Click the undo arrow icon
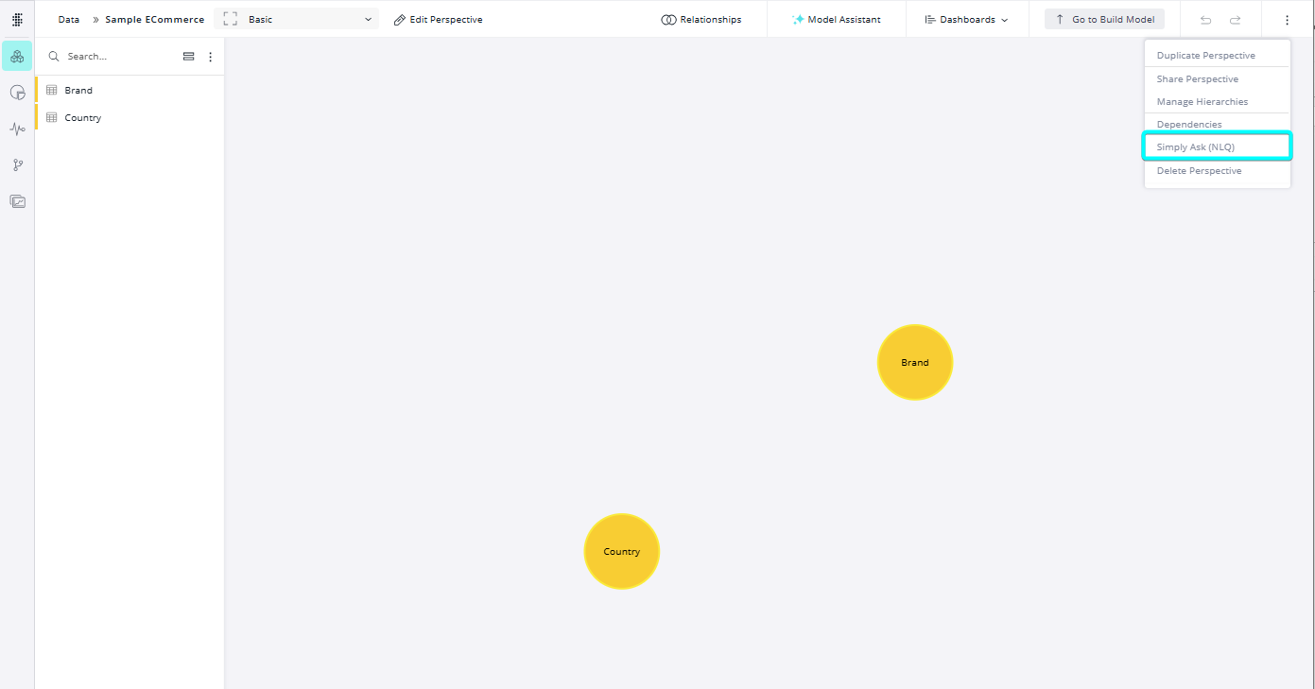The width and height of the screenshot is (1315, 689). 1205,20
